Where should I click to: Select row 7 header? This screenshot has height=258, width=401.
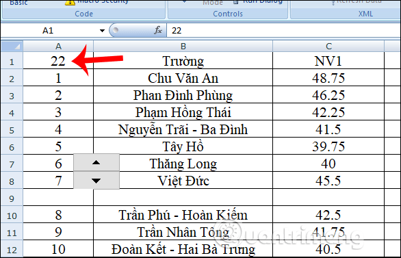pyautogui.click(x=12, y=164)
